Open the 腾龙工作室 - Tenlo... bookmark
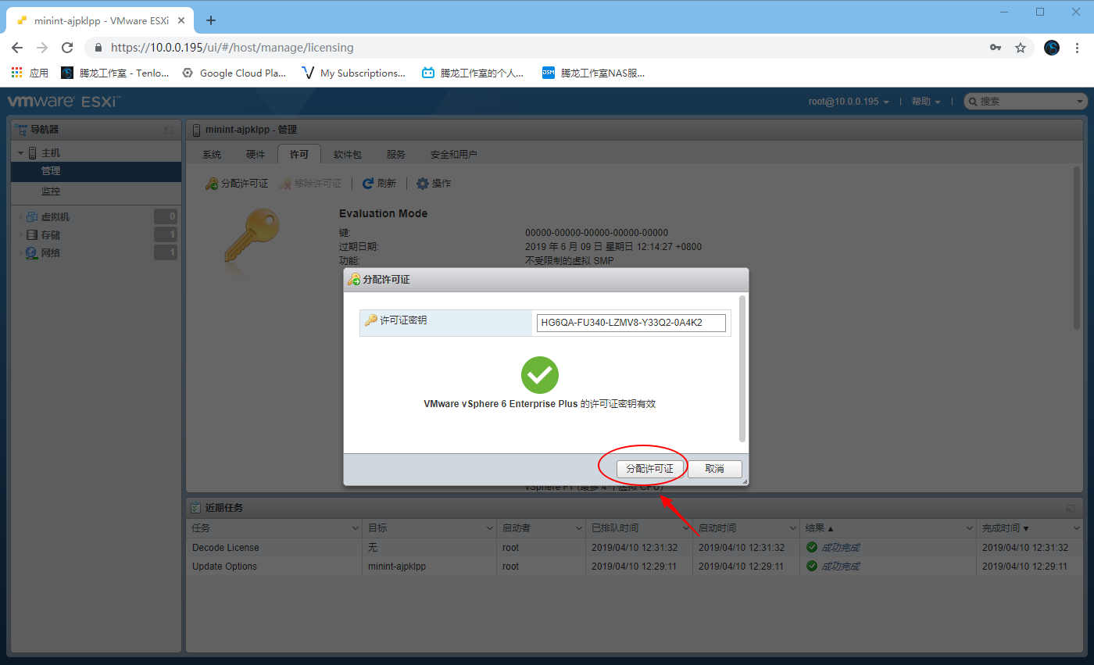The image size is (1094, 665). 114,73
